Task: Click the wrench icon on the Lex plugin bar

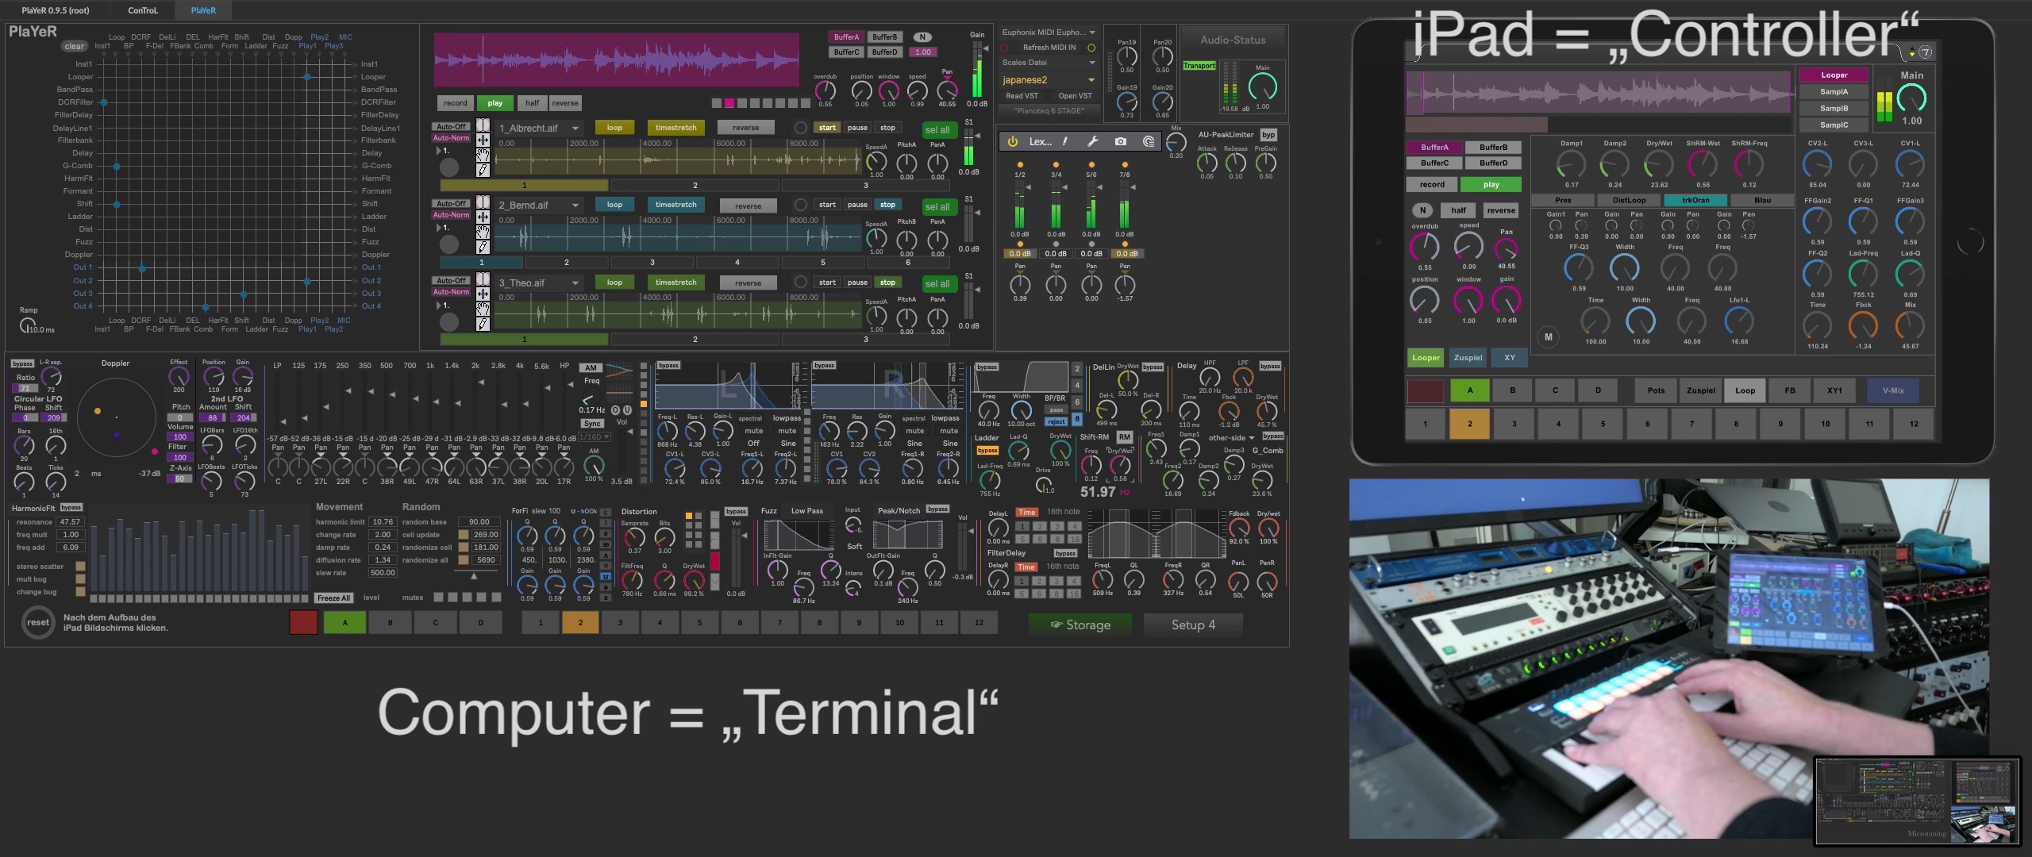Action: point(1092,141)
